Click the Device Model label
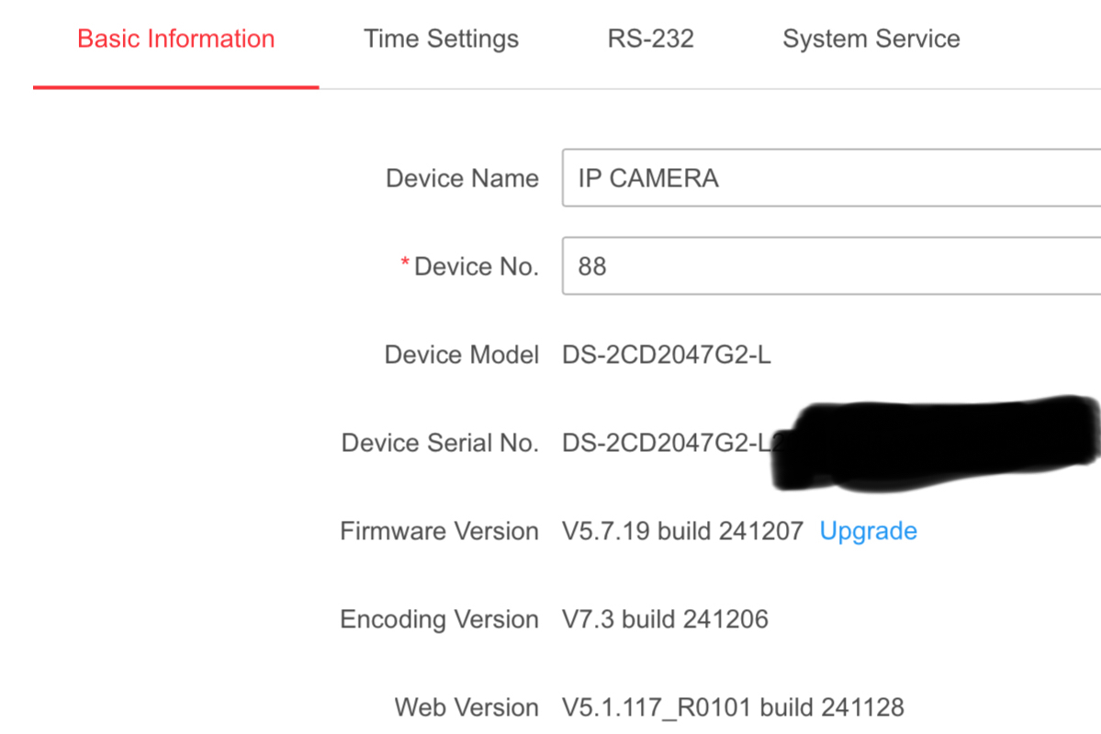 pyautogui.click(x=461, y=355)
